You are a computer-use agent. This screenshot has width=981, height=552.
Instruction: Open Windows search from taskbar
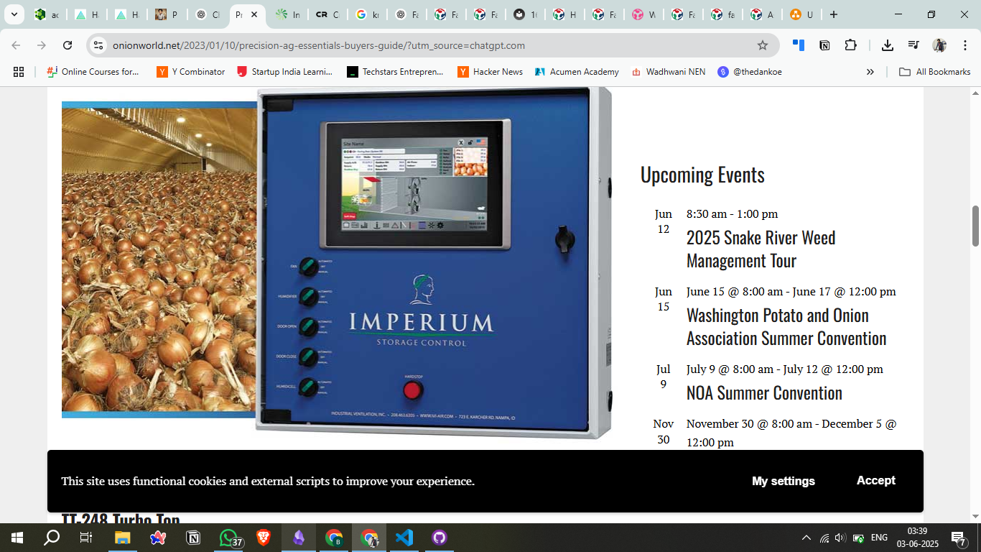click(52, 538)
